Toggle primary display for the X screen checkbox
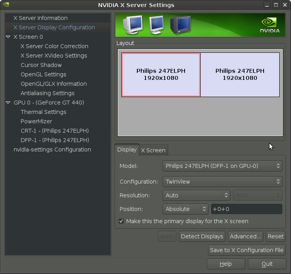This screenshot has height=274, width=291. (121, 221)
